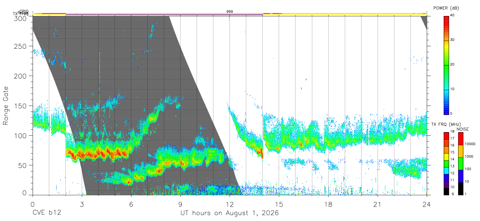Click the "1000" label on the NOISE scale

tap(469, 157)
